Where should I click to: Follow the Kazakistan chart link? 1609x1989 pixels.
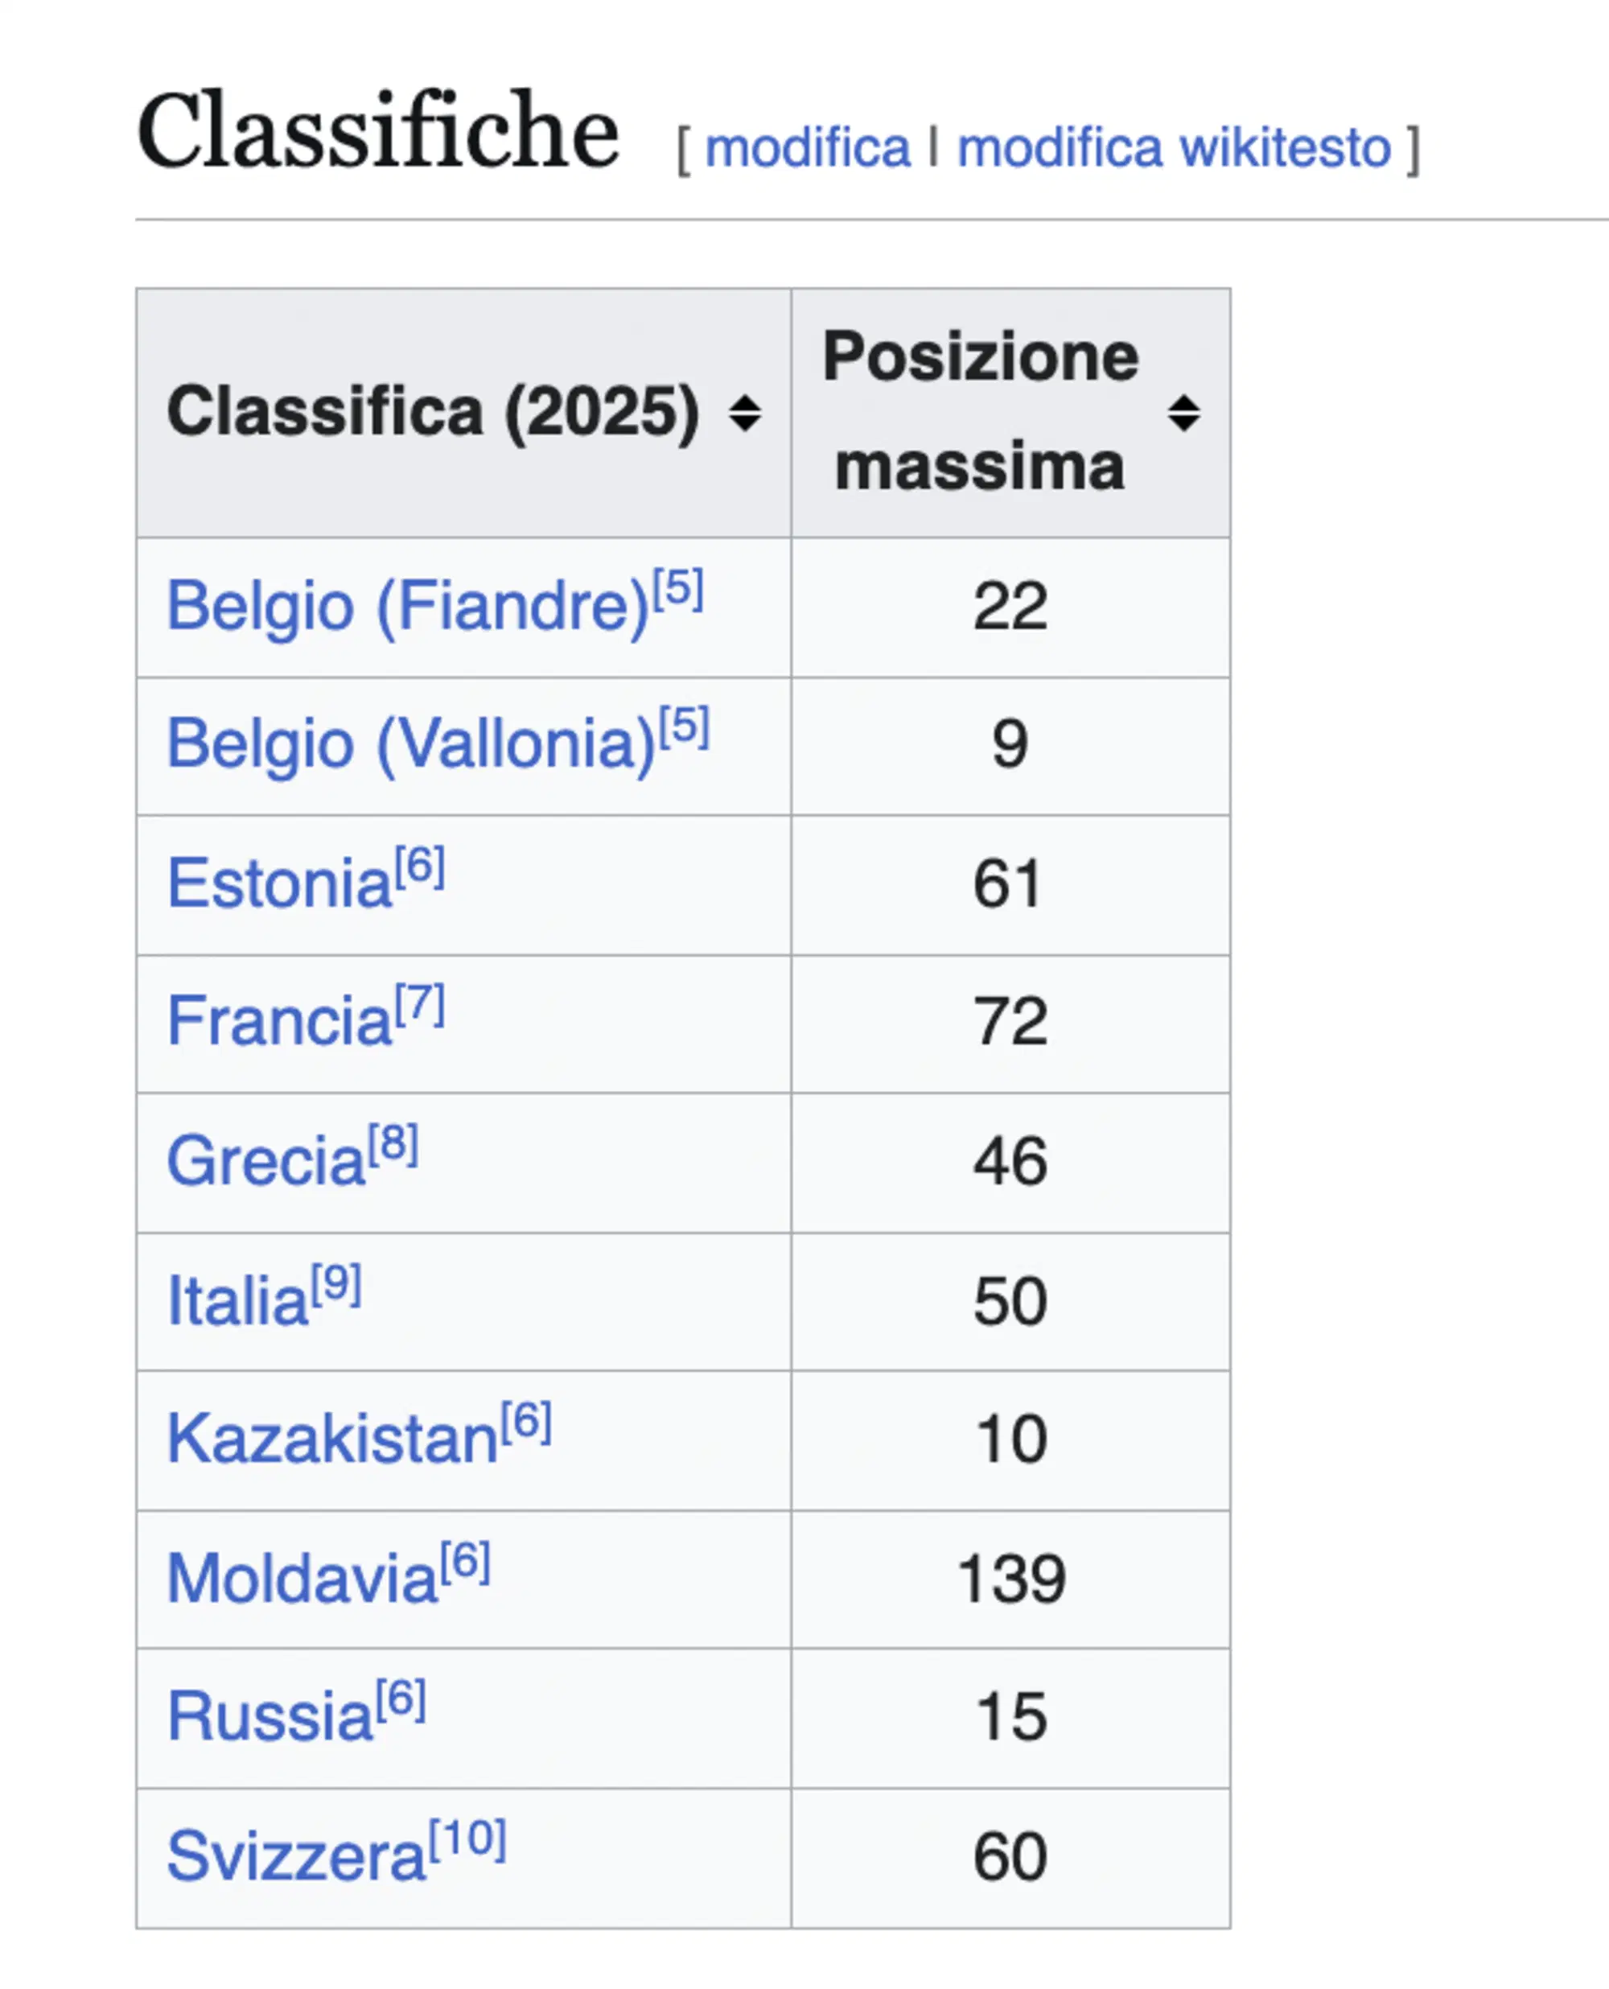[x=331, y=1439]
